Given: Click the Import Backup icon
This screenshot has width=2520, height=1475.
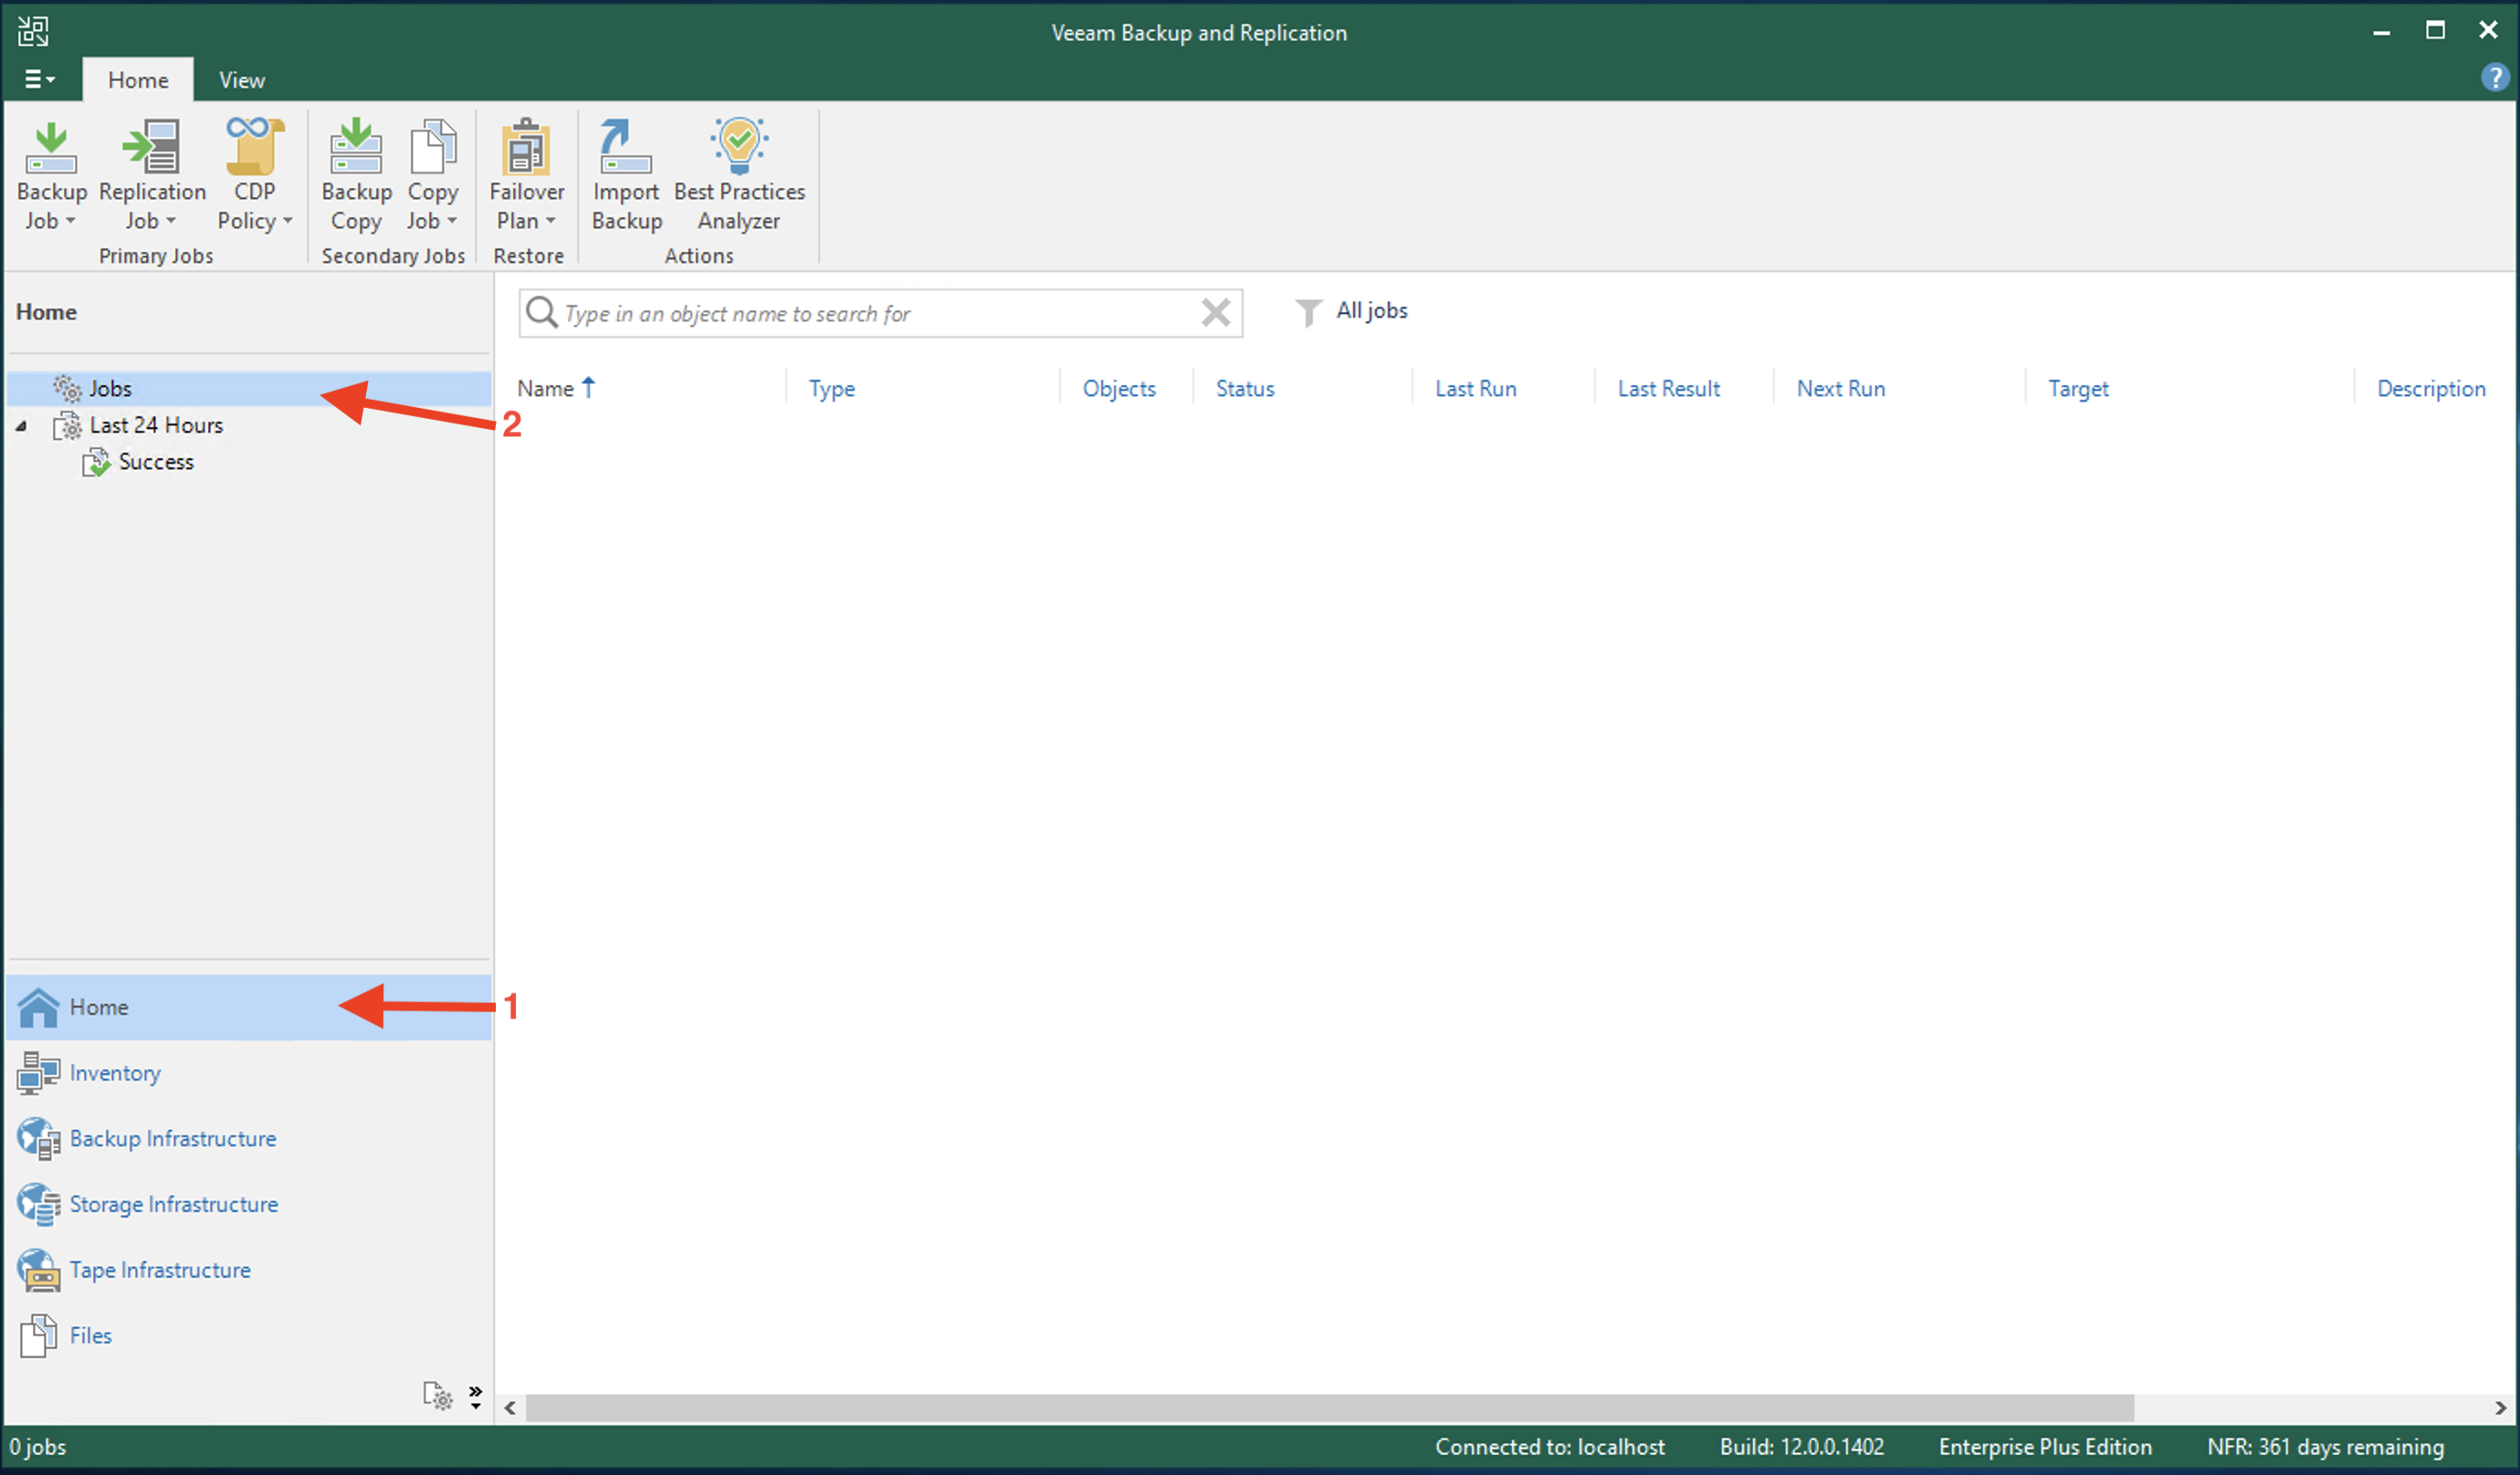Looking at the screenshot, I should point(625,147).
